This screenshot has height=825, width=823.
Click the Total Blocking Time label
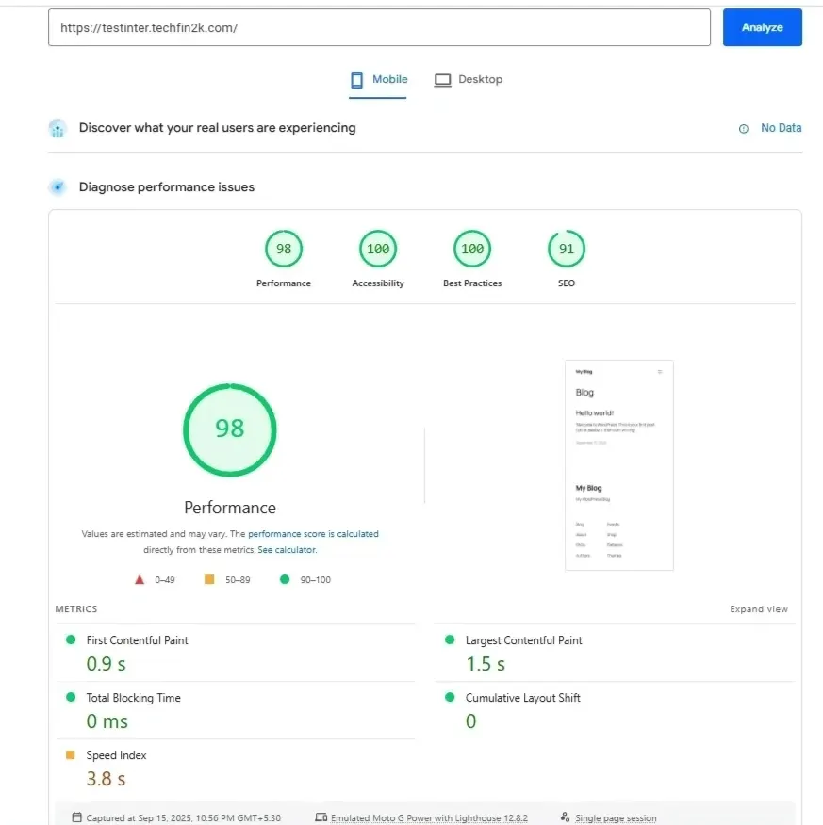pos(133,698)
